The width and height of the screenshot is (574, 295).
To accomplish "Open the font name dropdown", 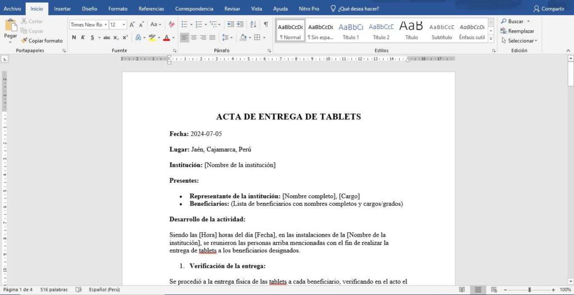I will pyautogui.click(x=106, y=25).
